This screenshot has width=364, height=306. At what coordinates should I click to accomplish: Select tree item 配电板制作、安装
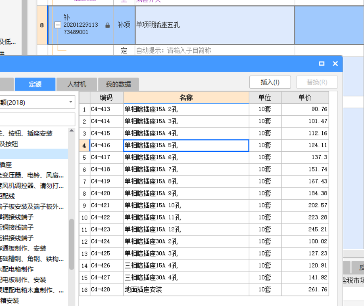(x=23, y=280)
